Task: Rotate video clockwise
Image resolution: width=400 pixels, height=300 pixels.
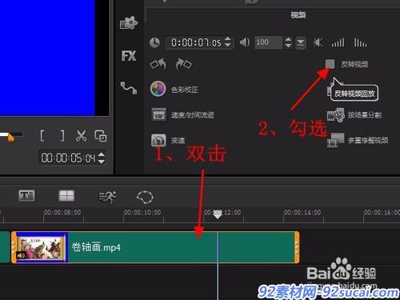Action: click(x=184, y=64)
